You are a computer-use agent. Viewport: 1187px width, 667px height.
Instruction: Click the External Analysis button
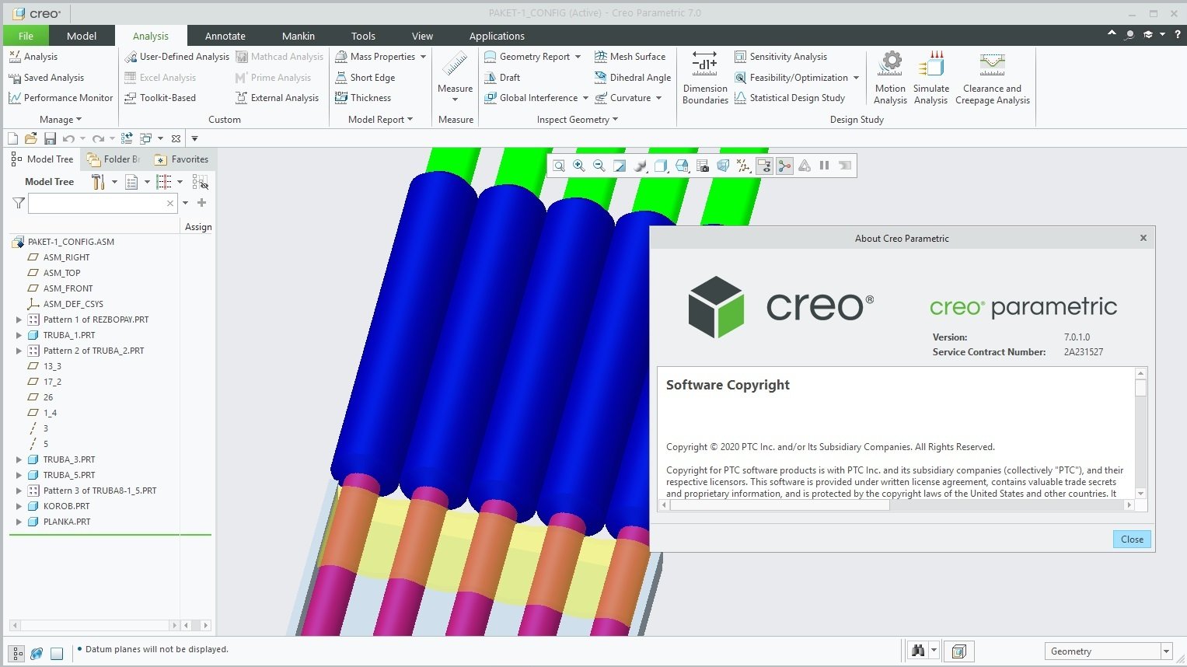(277, 98)
